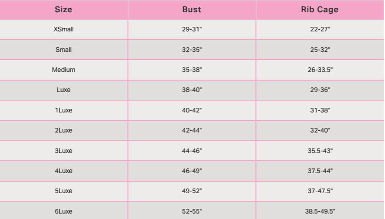Select the 52-55" bust value
385x219 pixels.
192,211
